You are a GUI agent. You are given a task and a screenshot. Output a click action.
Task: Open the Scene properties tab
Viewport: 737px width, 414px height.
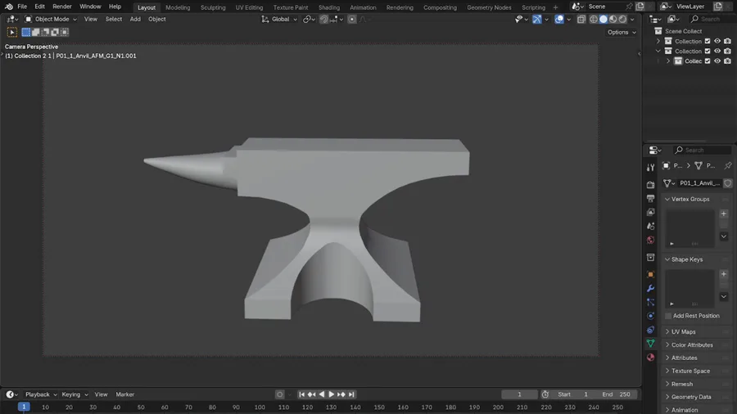pyautogui.click(x=650, y=227)
